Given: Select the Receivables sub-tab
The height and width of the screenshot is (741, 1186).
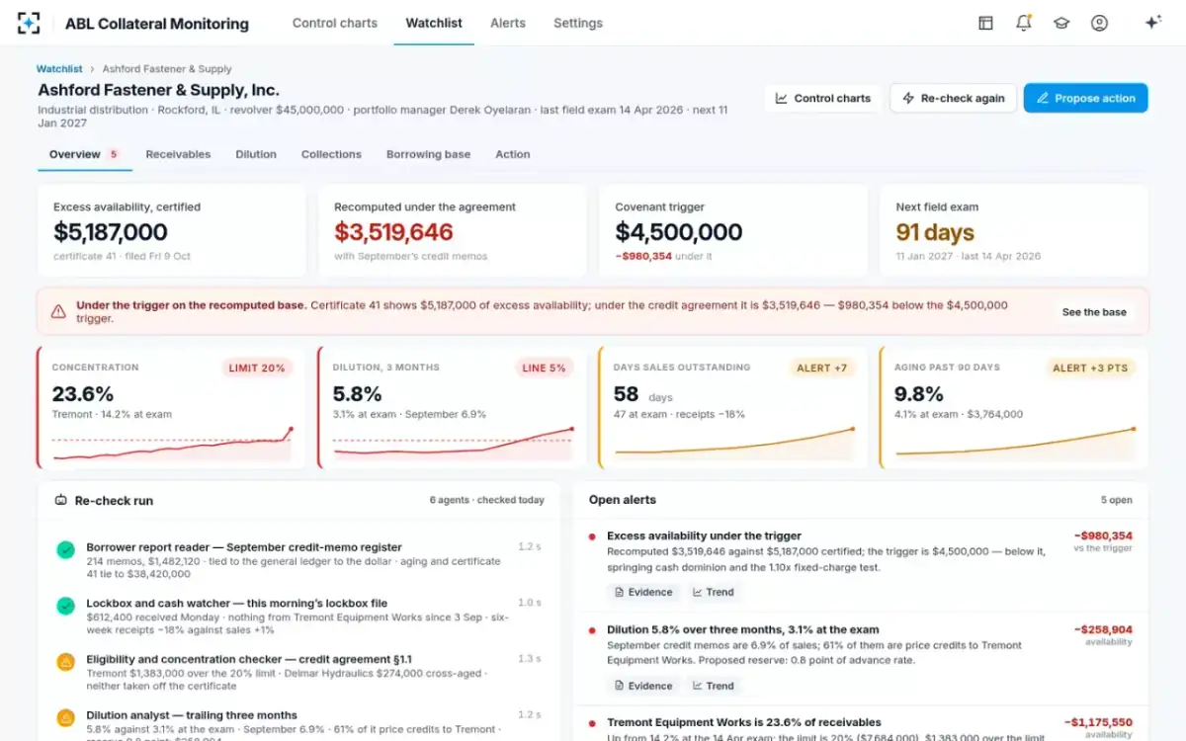Looking at the screenshot, I should (178, 154).
